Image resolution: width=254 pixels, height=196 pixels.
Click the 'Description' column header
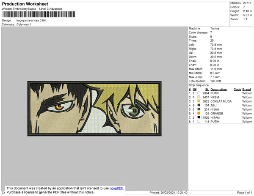[218, 90]
